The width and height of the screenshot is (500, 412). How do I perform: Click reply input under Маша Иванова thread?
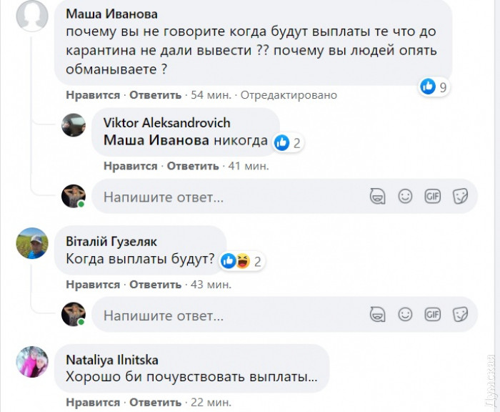[229, 196]
